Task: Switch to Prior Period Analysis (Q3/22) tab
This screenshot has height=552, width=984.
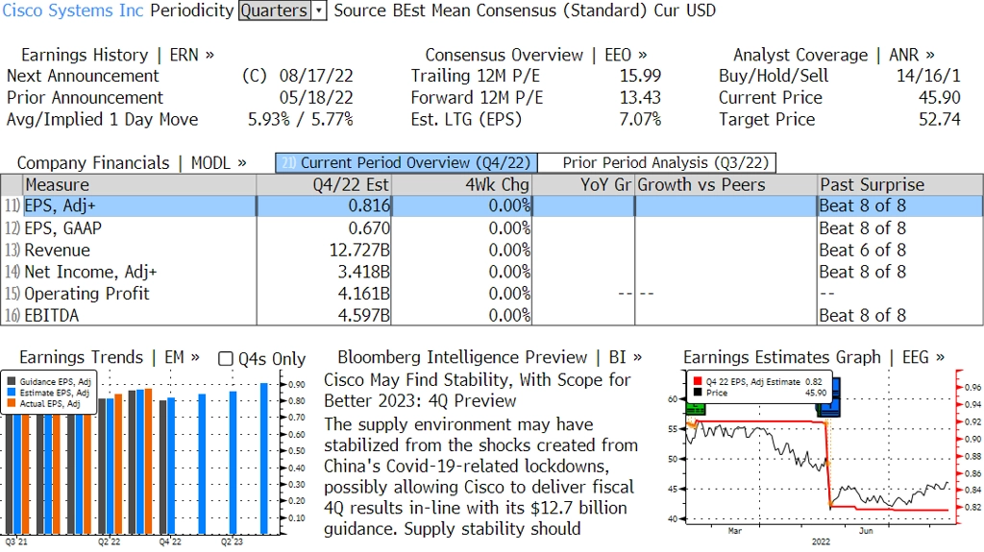Action: coord(657,163)
